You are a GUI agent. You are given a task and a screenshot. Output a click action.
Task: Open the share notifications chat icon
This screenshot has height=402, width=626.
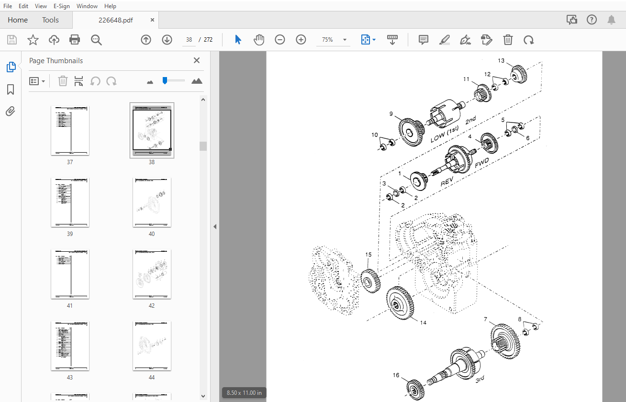(x=571, y=20)
